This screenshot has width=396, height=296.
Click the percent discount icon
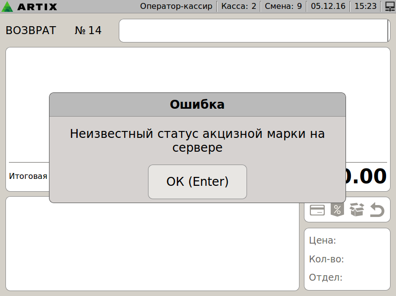337,210
